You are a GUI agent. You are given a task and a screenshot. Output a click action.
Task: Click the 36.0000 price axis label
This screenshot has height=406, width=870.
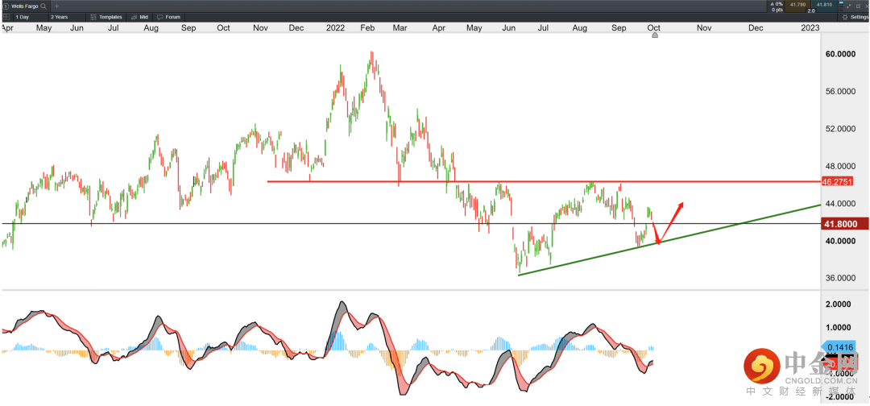839,279
